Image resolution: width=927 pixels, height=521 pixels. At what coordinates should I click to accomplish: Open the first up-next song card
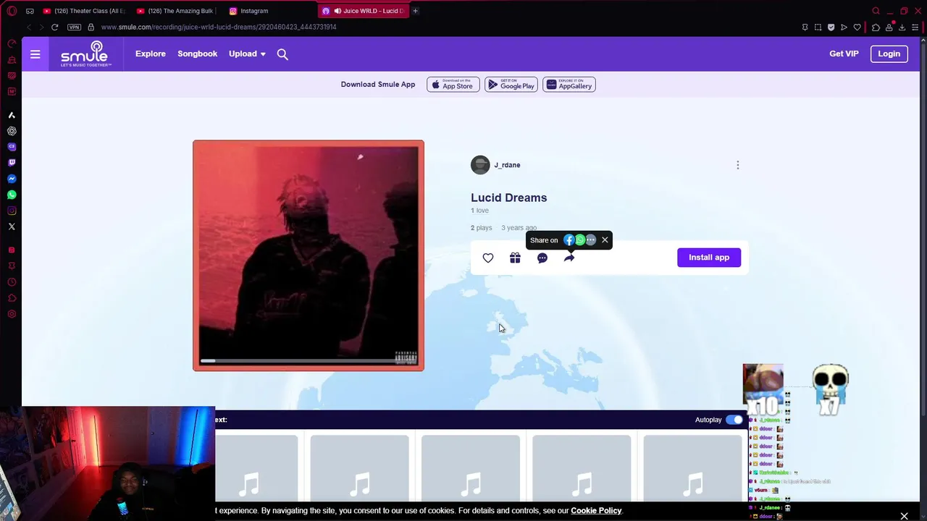[x=256, y=468]
